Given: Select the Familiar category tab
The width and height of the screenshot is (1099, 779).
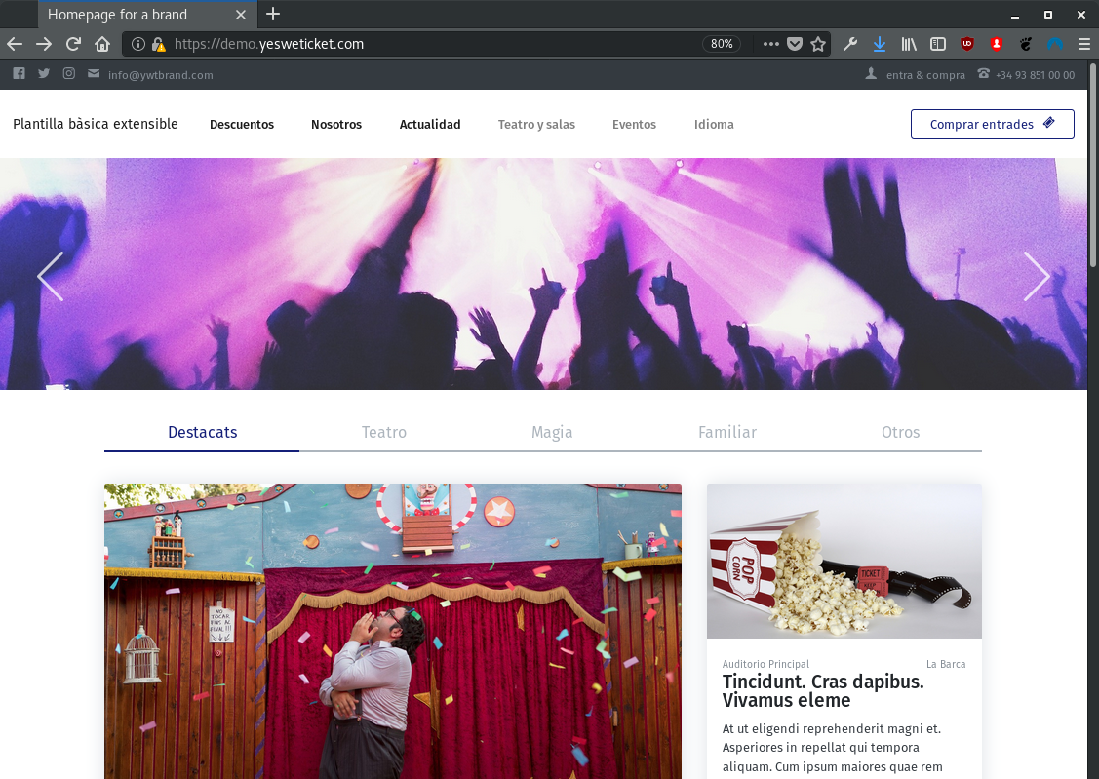Looking at the screenshot, I should pos(727,432).
